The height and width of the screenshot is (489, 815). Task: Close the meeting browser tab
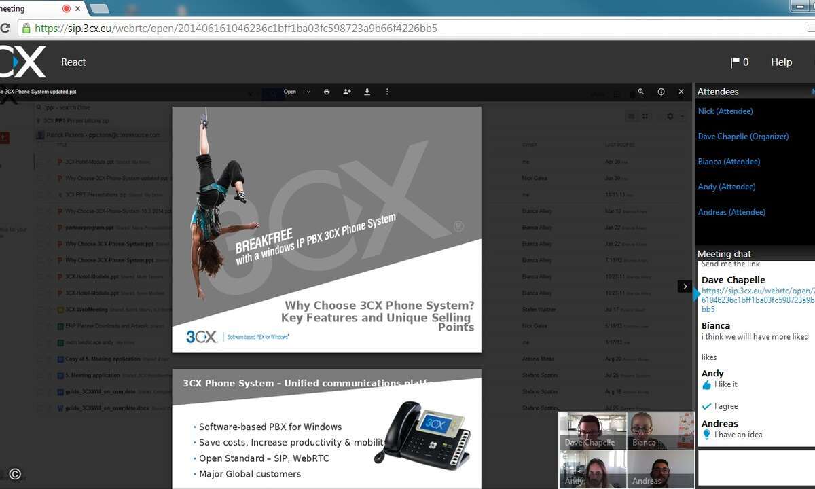(78, 9)
